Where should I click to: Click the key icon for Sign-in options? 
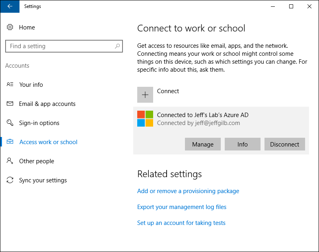point(10,123)
